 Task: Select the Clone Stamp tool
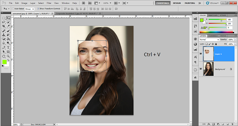(x=3, y=35)
